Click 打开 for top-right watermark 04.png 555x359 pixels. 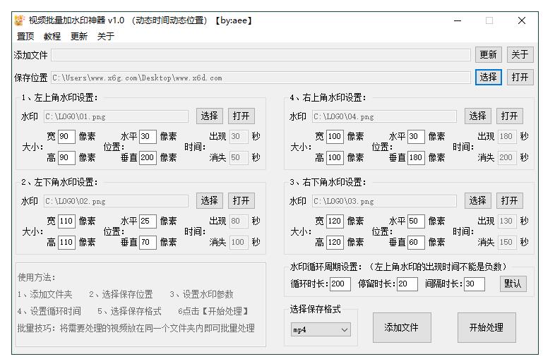click(x=509, y=116)
